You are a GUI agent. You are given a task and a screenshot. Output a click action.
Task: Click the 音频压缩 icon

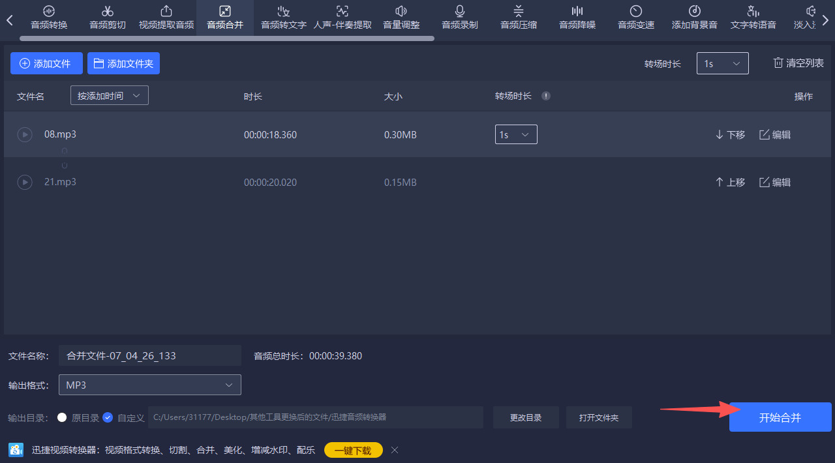click(x=519, y=11)
